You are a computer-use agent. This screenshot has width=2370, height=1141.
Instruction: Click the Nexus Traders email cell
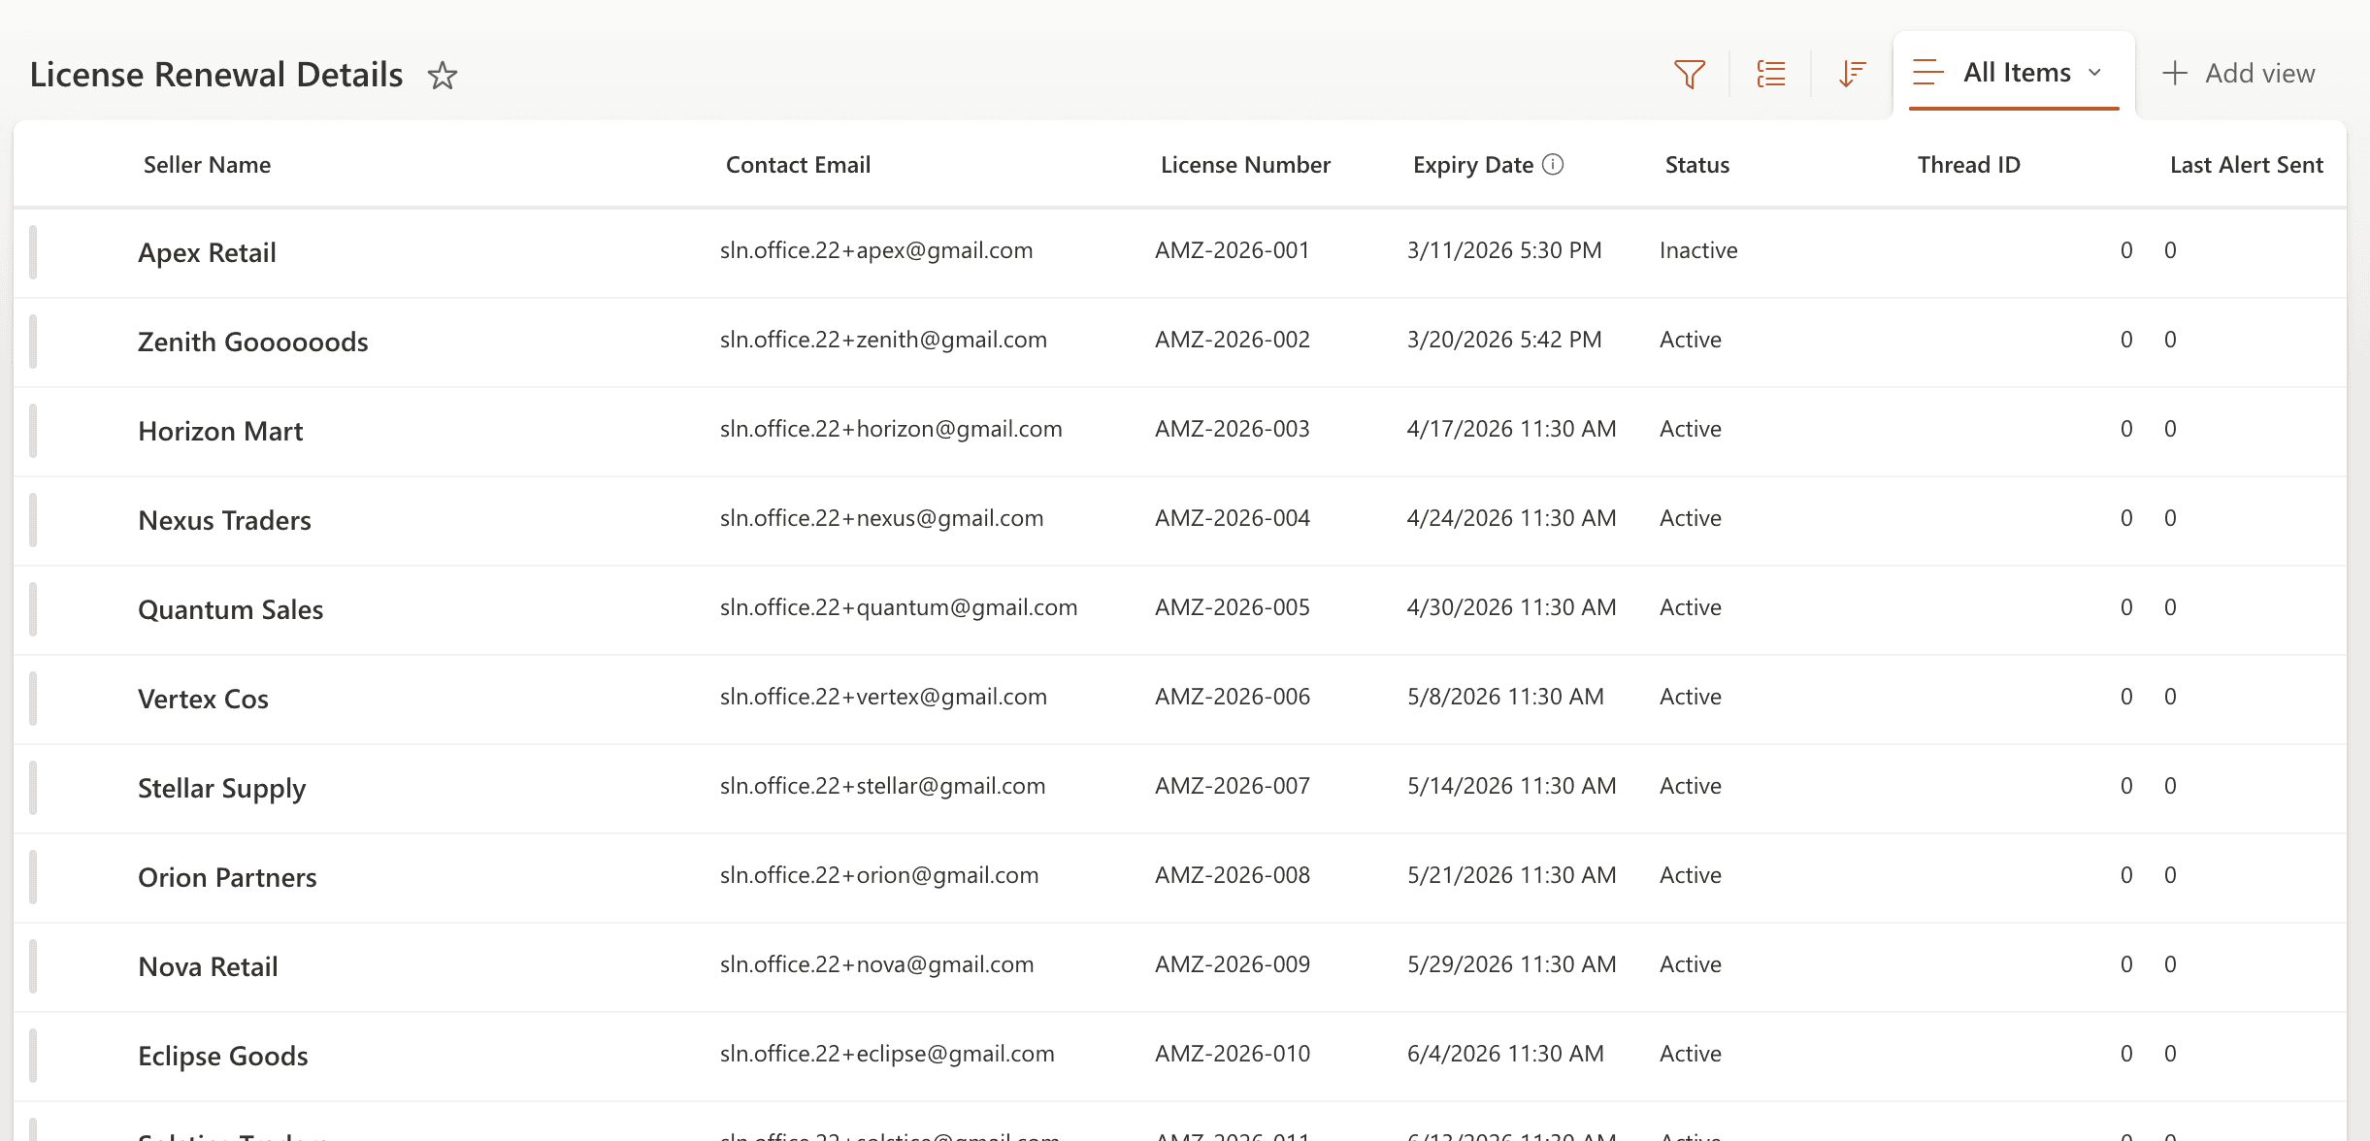pos(880,518)
